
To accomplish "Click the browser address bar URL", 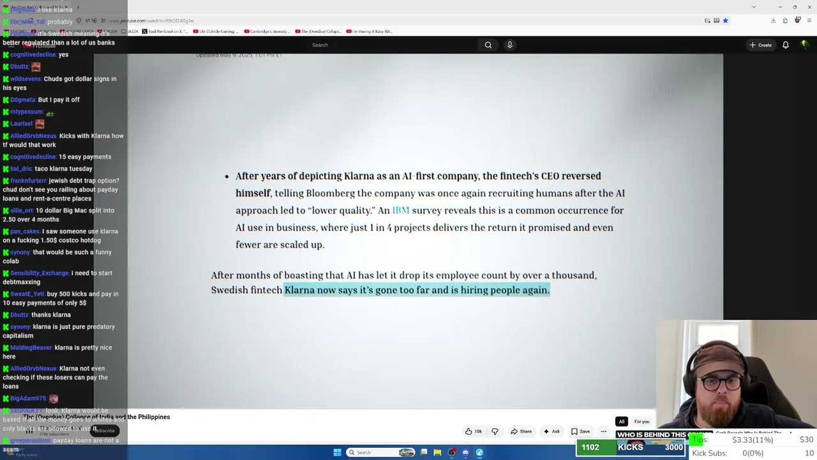I will coord(153,20).
